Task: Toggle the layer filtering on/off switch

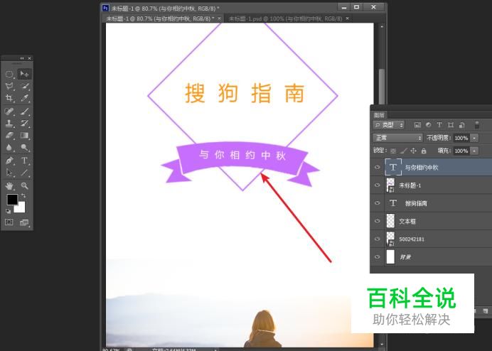Action: click(476, 125)
